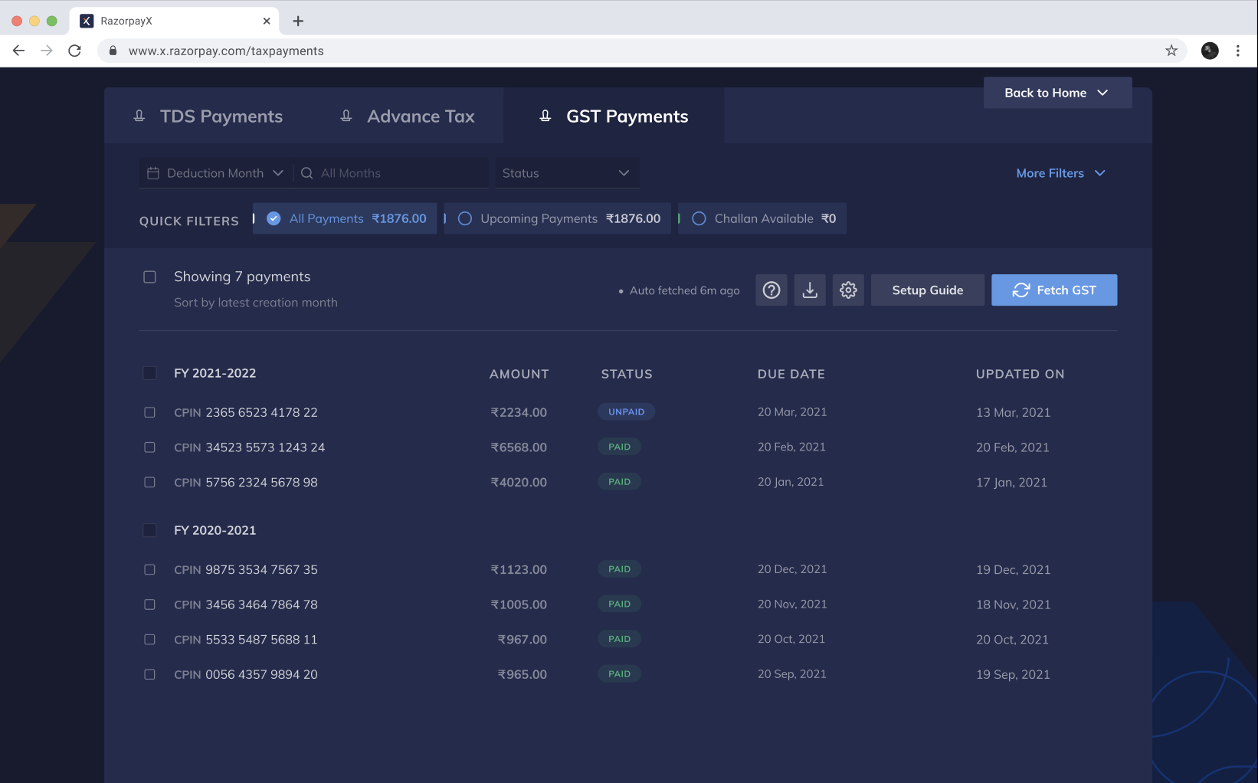Select the Challan Available quick filter
The height and width of the screenshot is (783, 1258).
(763, 218)
